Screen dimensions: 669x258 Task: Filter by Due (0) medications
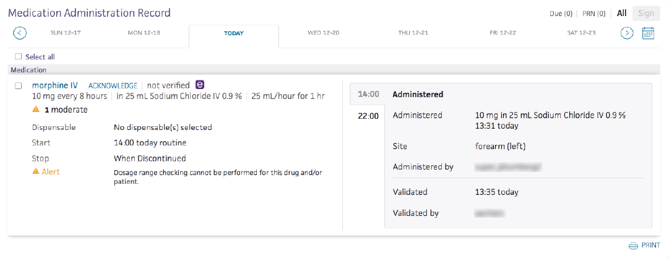click(x=561, y=14)
